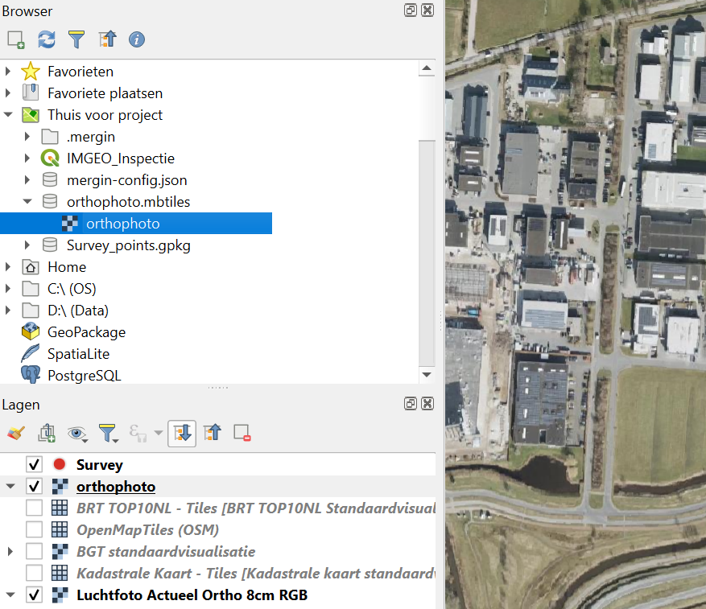Click the Add Group icon in Lagen
The image size is (706, 609).
pos(47,434)
